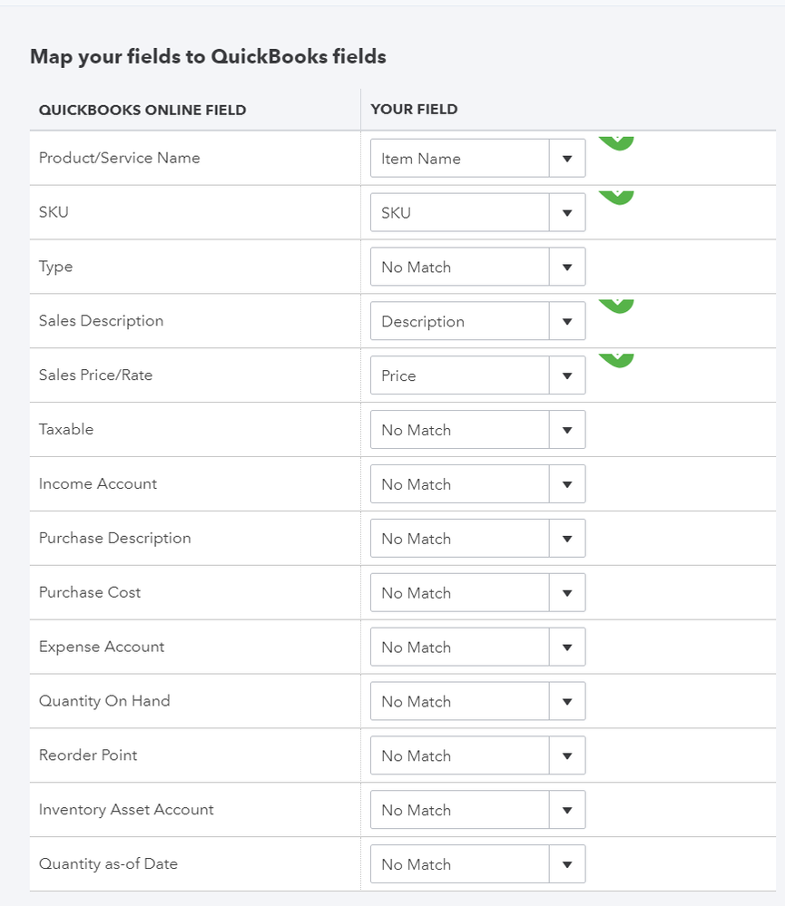This screenshot has height=906, width=785.
Task: Click green checkmark beside Sales Description
Action: click(x=616, y=306)
